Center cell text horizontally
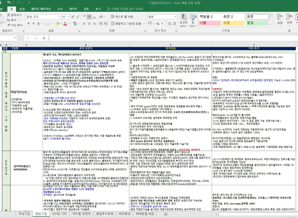298x218 pixels. pyautogui.click(x=89, y=24)
